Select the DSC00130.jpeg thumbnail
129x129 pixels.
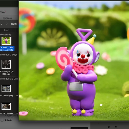(6, 106)
